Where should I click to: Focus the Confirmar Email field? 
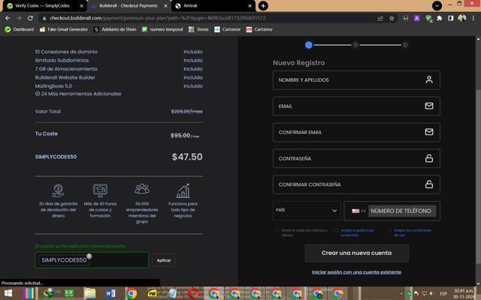356,132
